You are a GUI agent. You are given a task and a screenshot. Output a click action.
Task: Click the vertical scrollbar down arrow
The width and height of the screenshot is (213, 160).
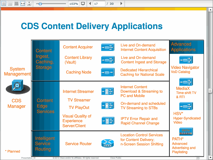tap(210, 158)
